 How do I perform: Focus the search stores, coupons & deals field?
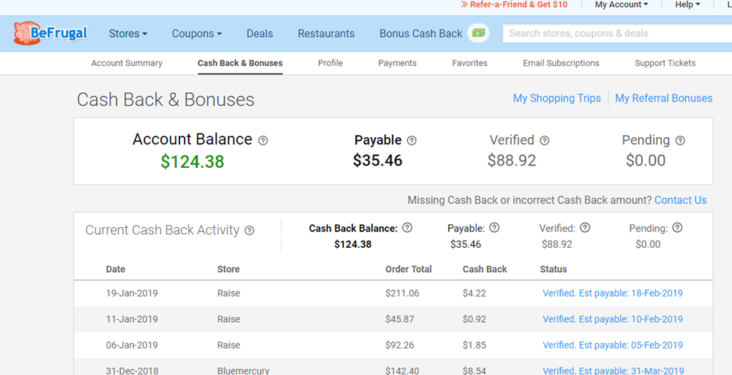617,34
